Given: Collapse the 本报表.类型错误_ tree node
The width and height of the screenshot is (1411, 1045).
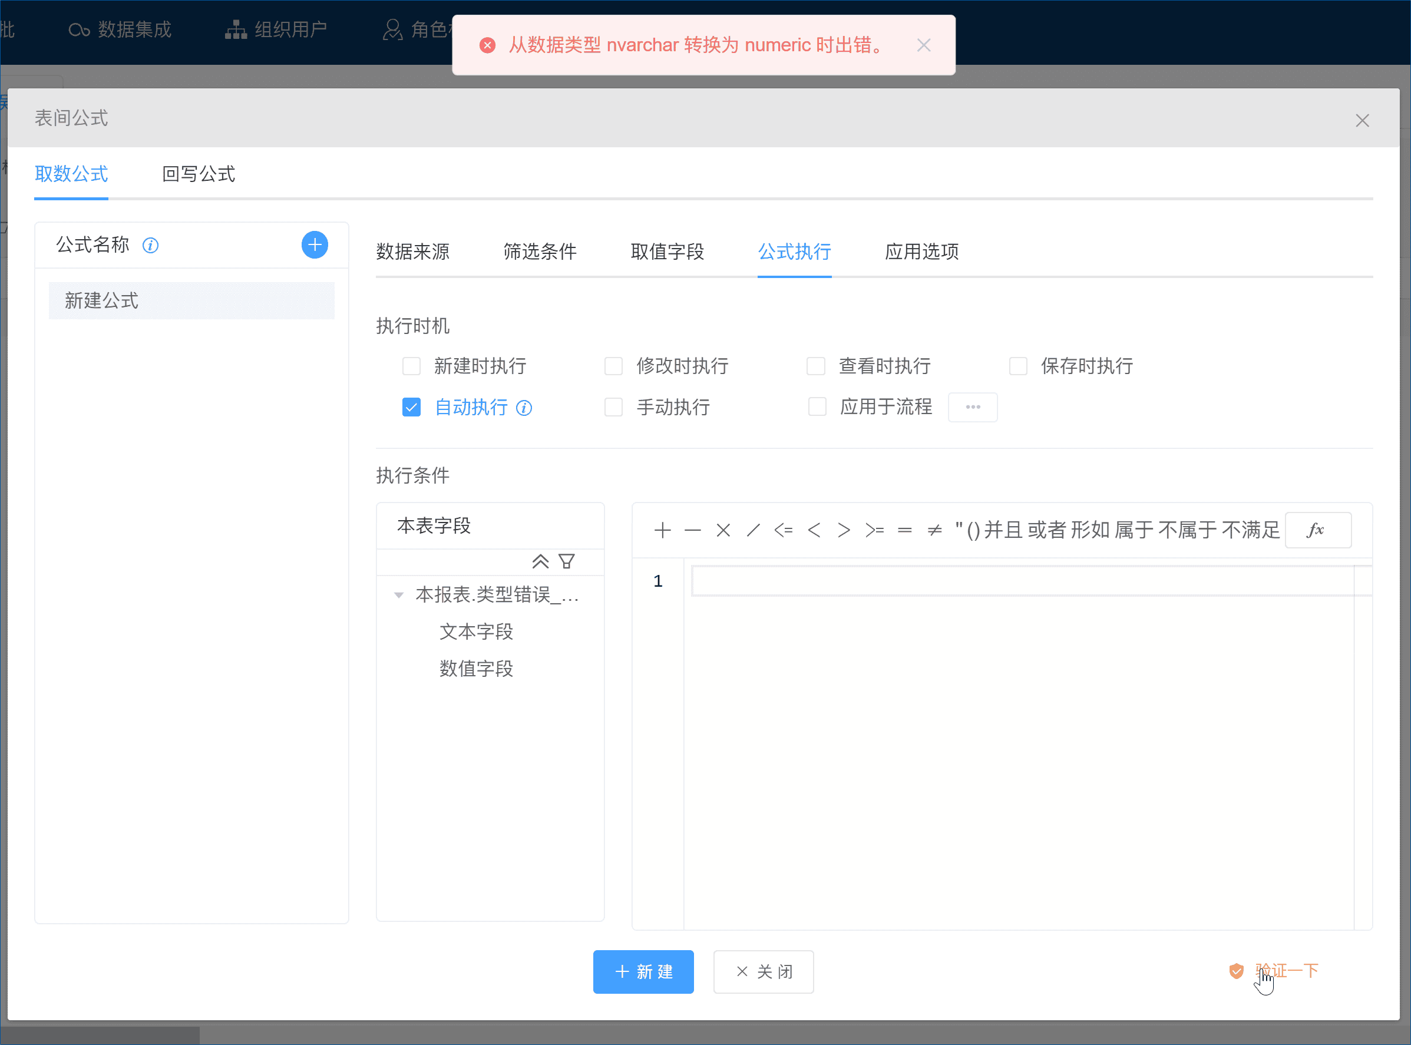Looking at the screenshot, I should coord(399,595).
